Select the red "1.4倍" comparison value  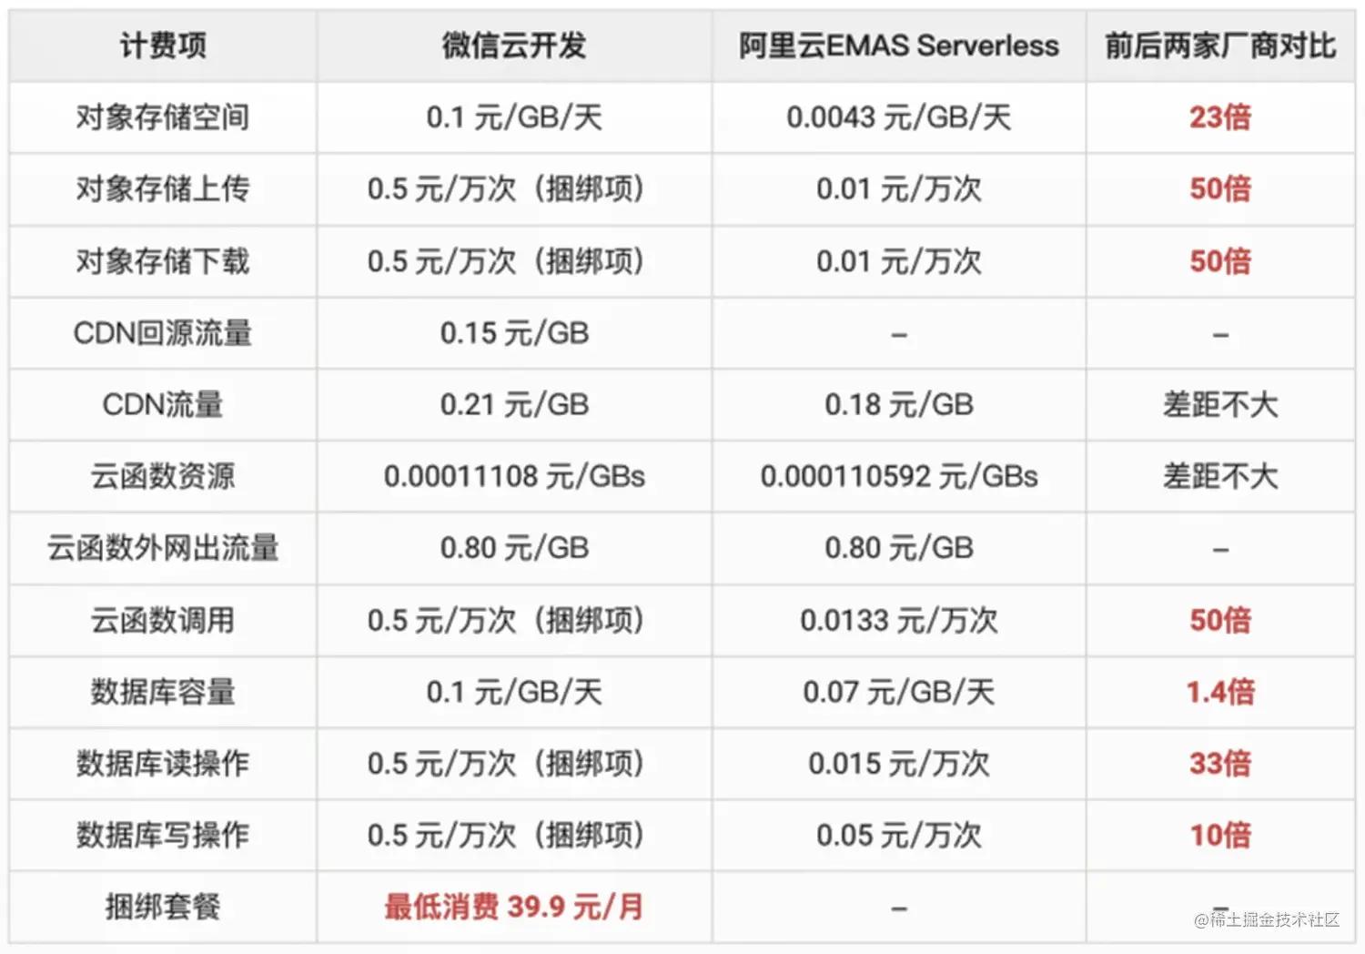[1220, 693]
